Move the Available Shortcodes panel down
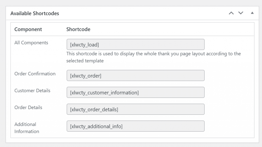Image resolution: width=262 pixels, height=147 pixels. pyautogui.click(x=241, y=13)
